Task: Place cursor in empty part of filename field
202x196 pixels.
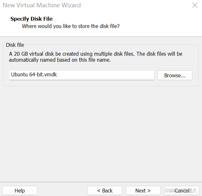Action: [106, 75]
